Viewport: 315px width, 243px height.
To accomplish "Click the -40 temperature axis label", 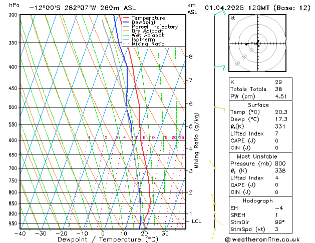I will tap(20, 233).
